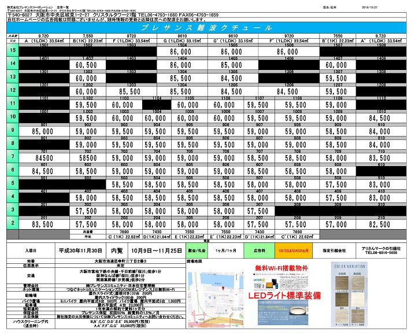Select the 57,000 rent for room 209

(336, 224)
